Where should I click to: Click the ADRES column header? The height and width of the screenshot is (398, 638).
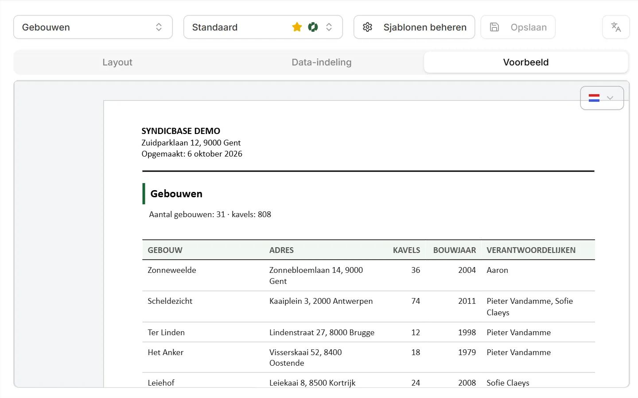(x=281, y=250)
